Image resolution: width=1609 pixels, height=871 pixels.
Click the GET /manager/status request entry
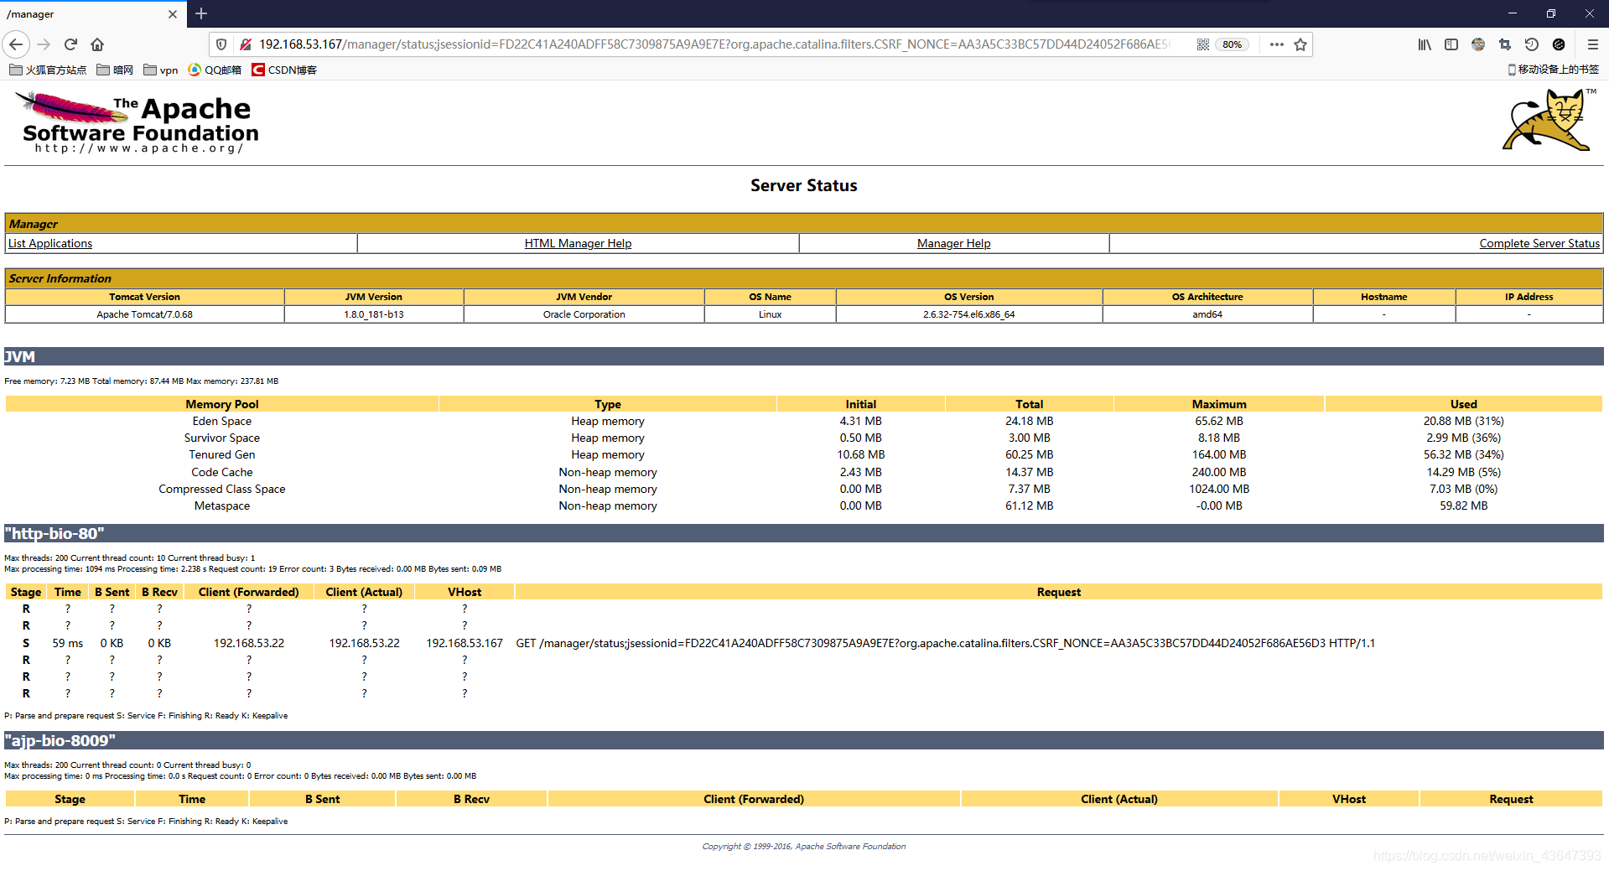click(945, 643)
